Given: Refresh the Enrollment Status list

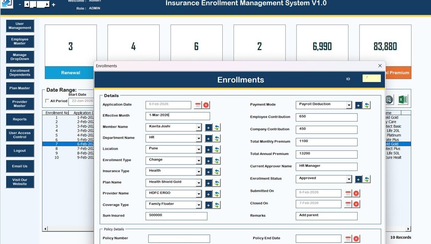Looking at the screenshot, I should point(366,179).
